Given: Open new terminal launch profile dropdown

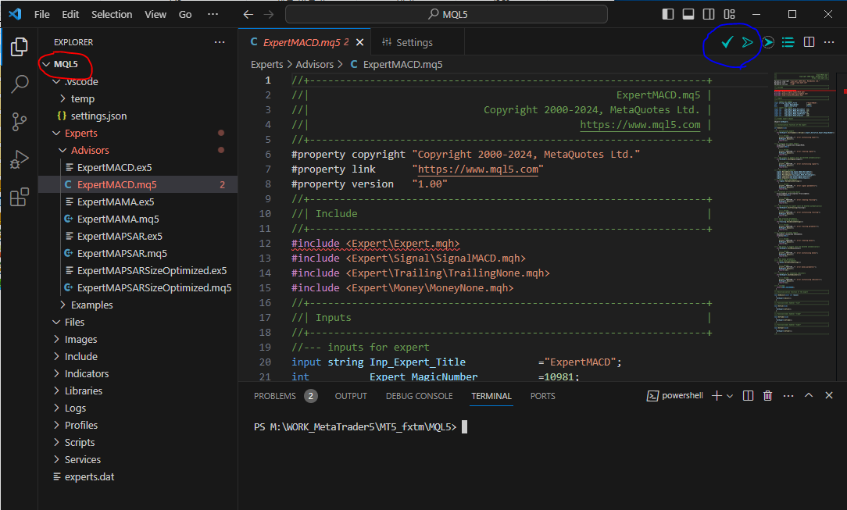Looking at the screenshot, I should click(730, 396).
